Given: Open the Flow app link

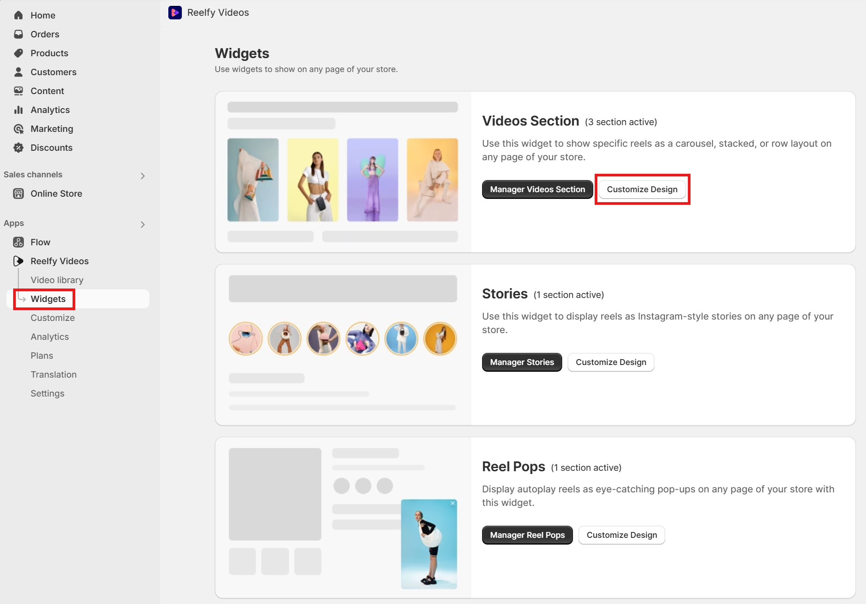Looking at the screenshot, I should click(40, 242).
